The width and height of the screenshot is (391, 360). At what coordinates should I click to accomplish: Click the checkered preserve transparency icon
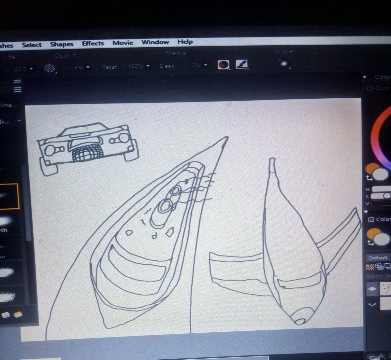[370, 267]
